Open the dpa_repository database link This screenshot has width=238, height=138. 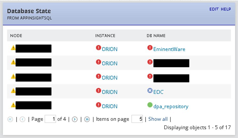point(171,107)
